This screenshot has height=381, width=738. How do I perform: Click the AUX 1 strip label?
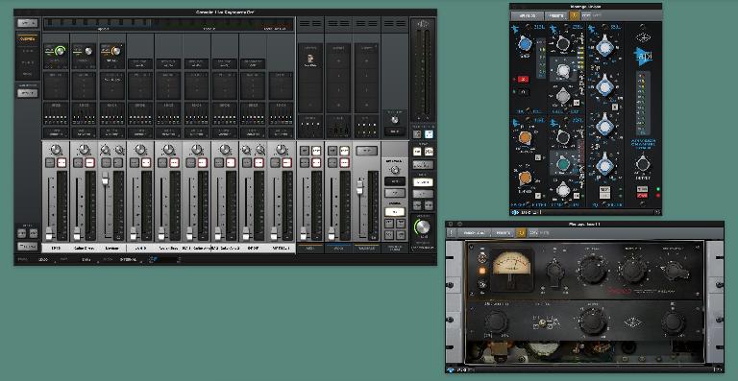point(310,248)
